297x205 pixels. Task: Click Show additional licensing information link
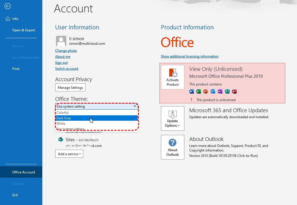(190, 56)
